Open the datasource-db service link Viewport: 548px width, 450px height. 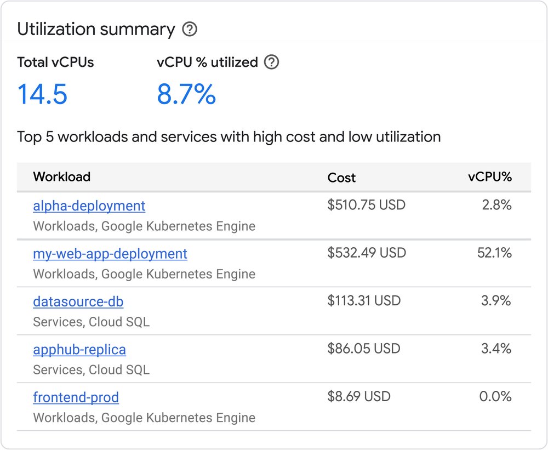(x=78, y=301)
